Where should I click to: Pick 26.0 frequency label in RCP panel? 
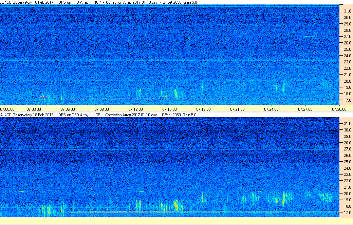347,43
